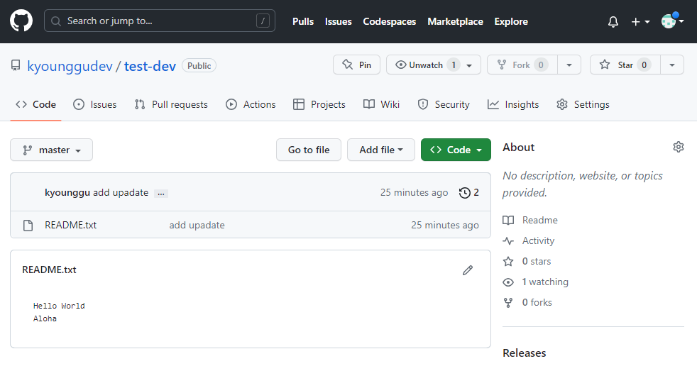This screenshot has height=366, width=697.
Task: Open the test-dev repository link
Action: (x=150, y=66)
